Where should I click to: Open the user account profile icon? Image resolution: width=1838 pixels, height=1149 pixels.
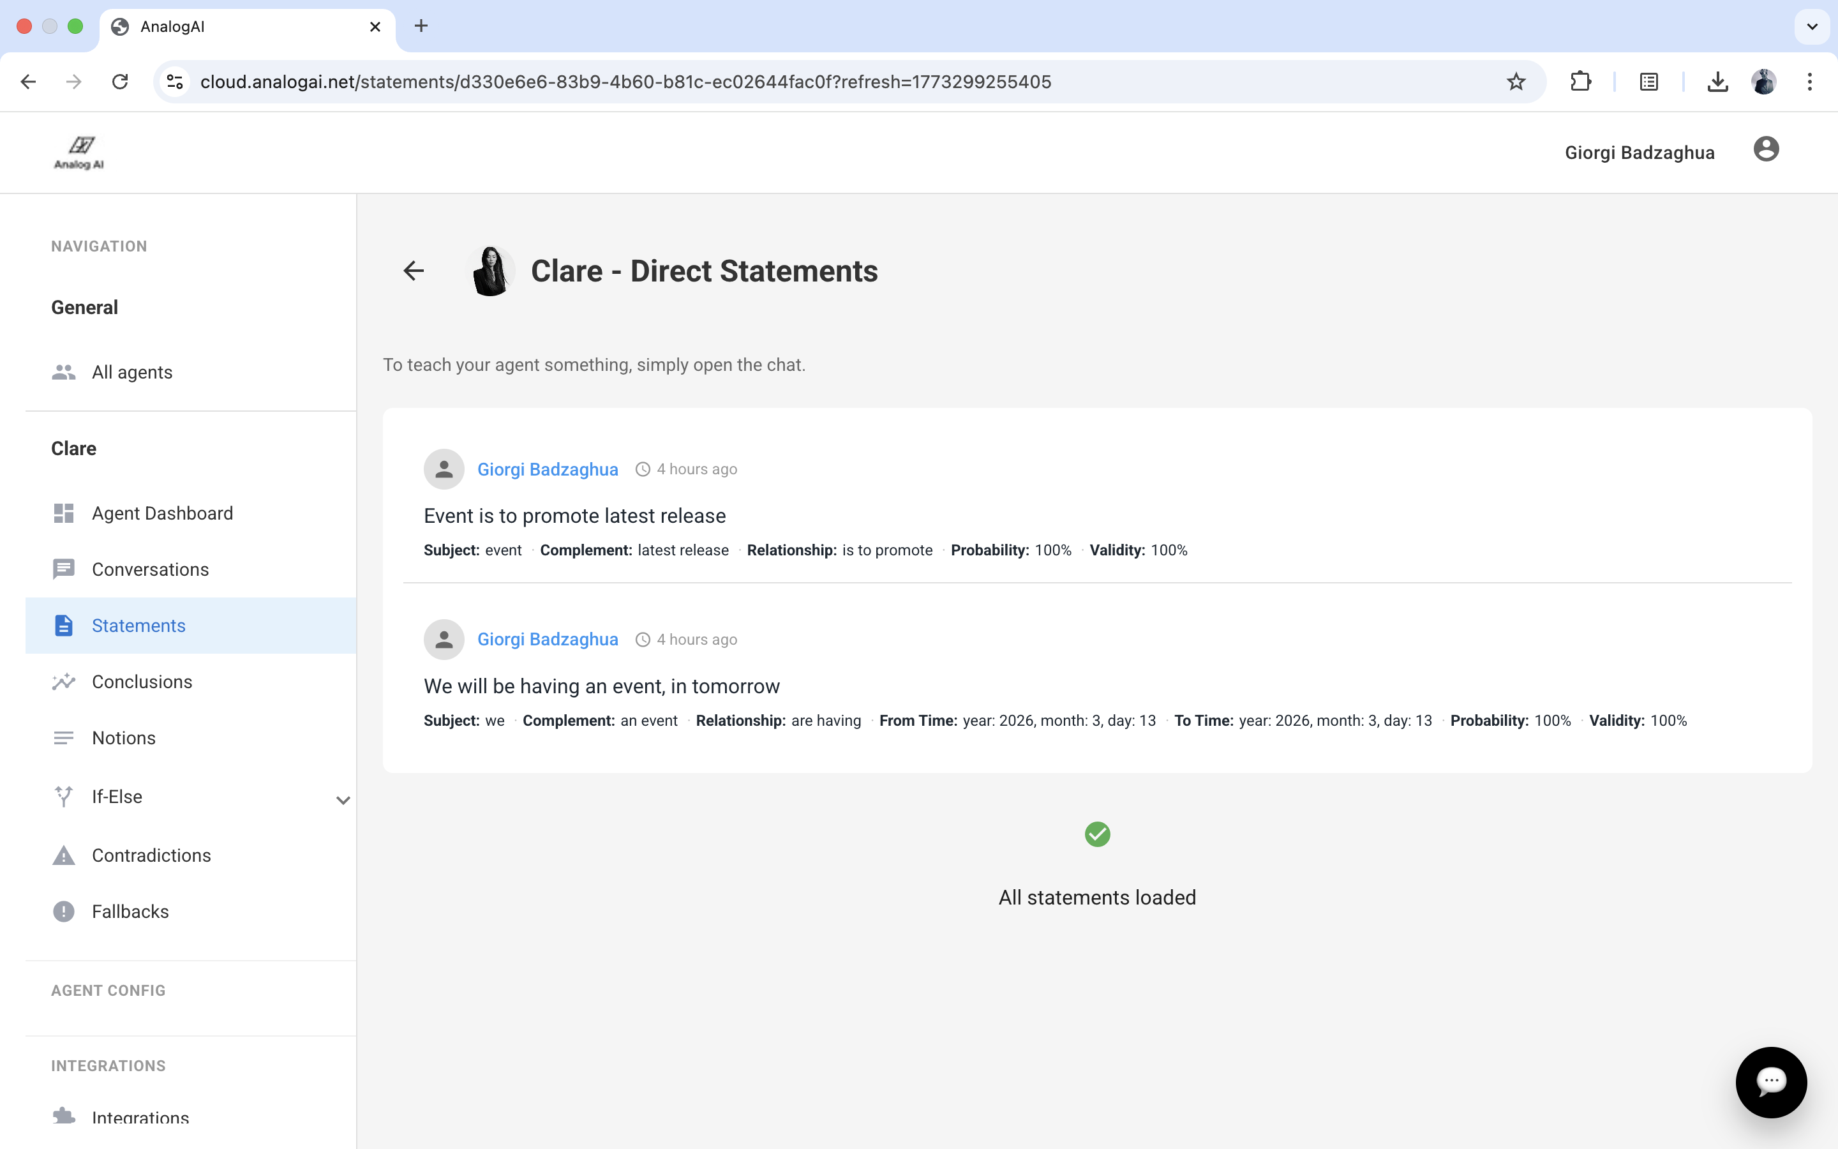1766,150
